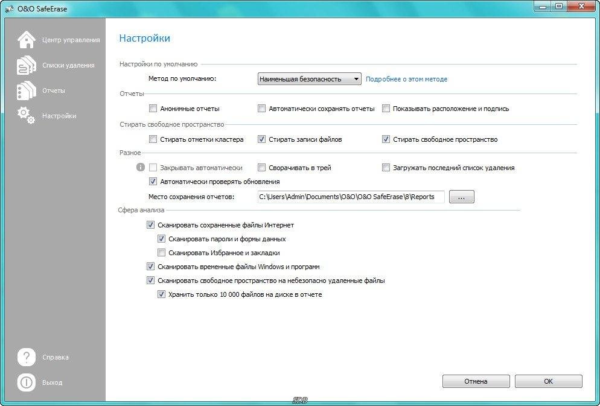The height and width of the screenshot is (406, 600).
Task: Open the Метод по умолчанию dropdown
Action: (x=309, y=79)
